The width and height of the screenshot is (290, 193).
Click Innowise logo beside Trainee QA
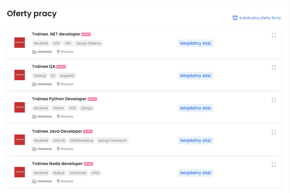tap(20, 75)
